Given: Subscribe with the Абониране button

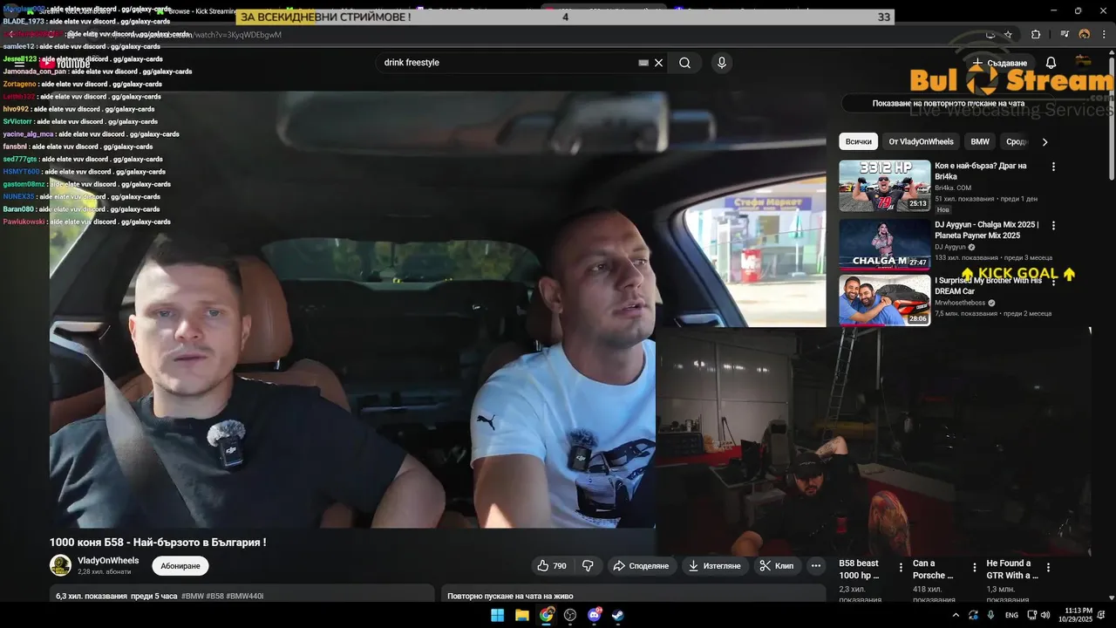Looking at the screenshot, I should point(180,566).
